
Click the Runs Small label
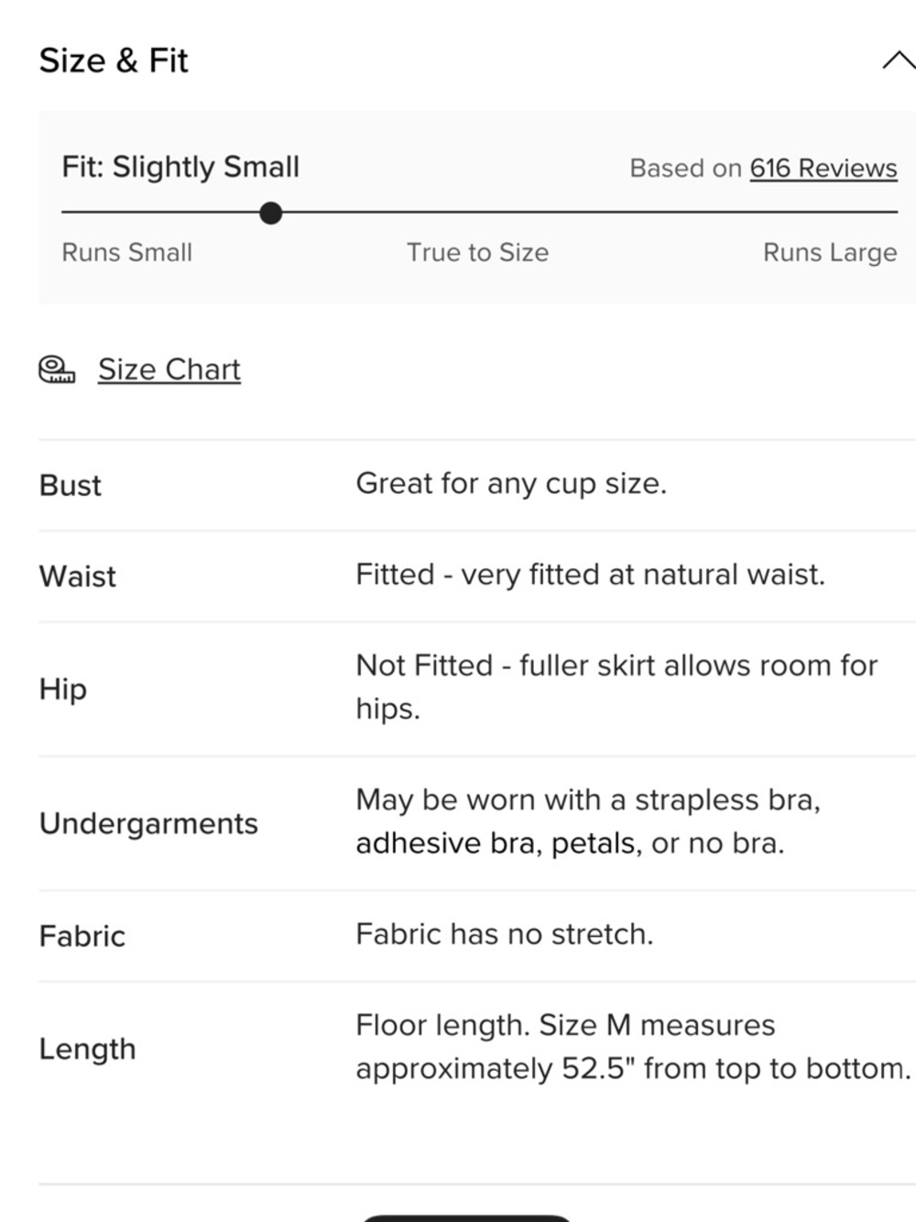[127, 252]
